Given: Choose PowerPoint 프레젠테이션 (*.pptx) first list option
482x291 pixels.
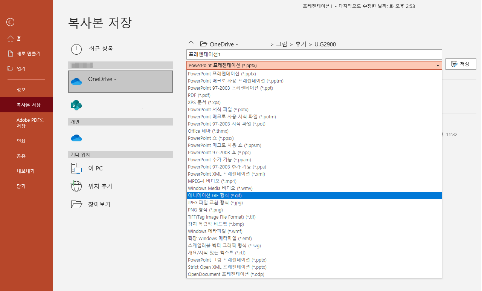Looking at the screenshot, I should [x=314, y=74].
